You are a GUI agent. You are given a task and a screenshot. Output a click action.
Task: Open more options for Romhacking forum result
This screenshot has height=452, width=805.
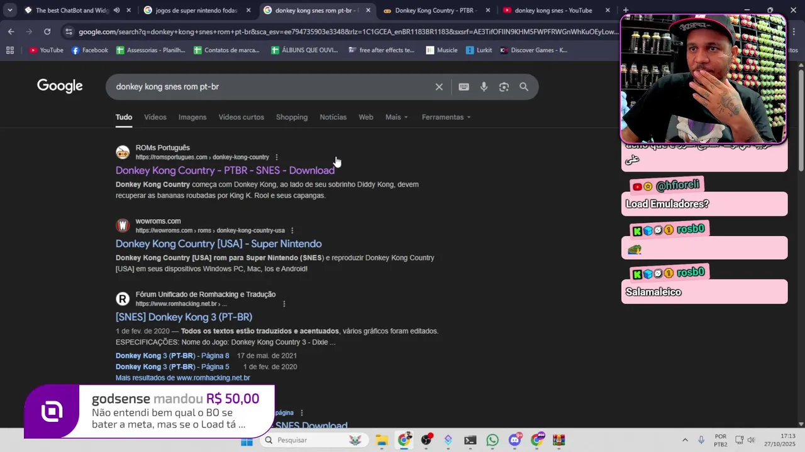(x=284, y=304)
